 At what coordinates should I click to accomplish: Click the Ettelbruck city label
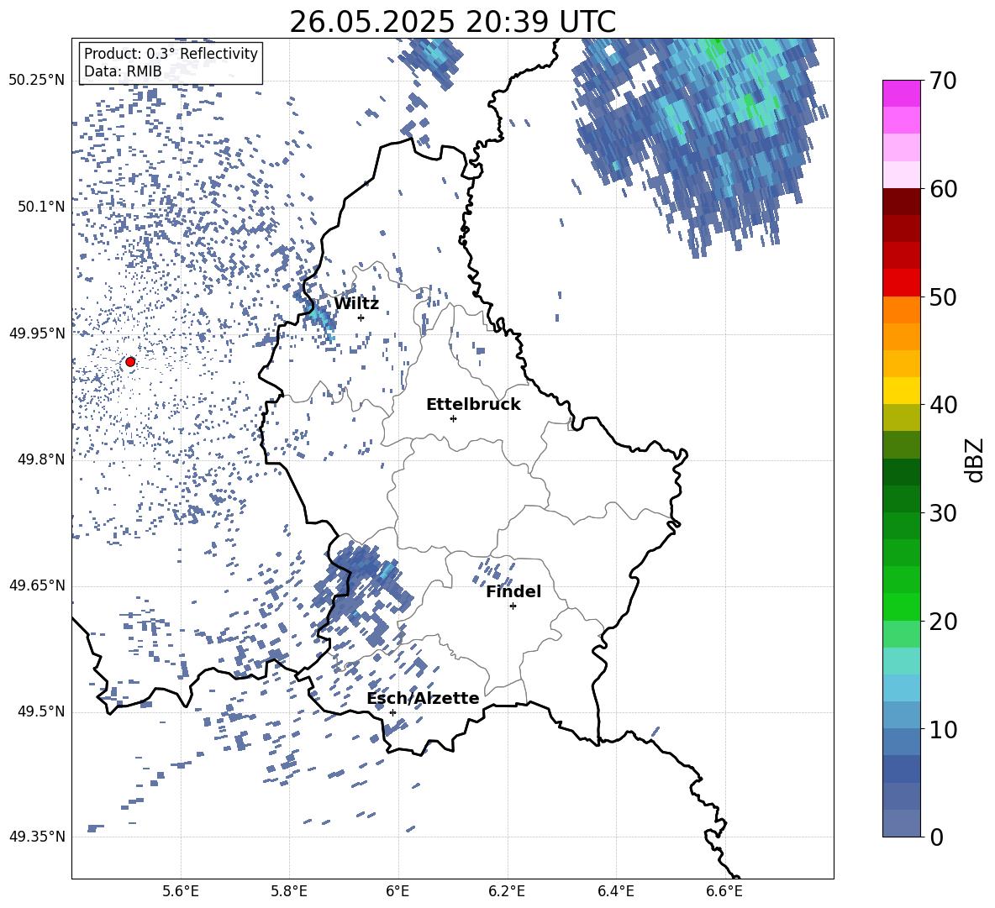click(473, 405)
